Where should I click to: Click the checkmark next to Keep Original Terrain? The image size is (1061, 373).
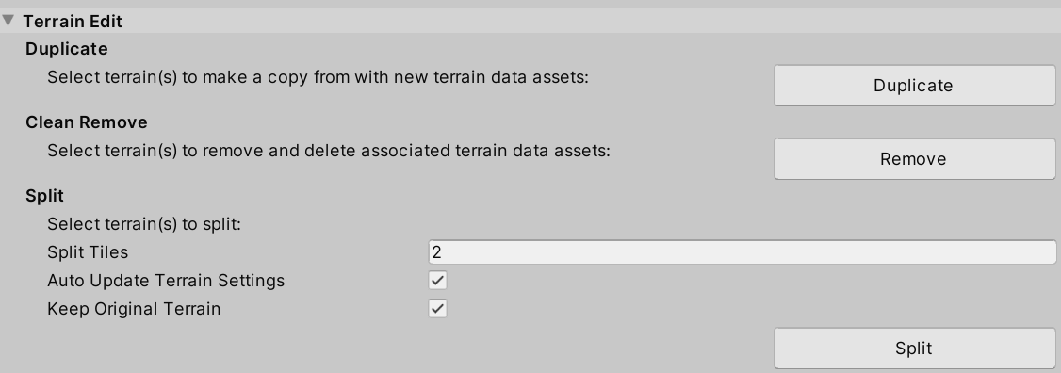click(x=438, y=309)
